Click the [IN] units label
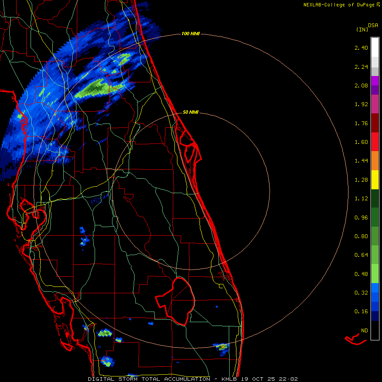This screenshot has height=382, width=382. coord(362,29)
